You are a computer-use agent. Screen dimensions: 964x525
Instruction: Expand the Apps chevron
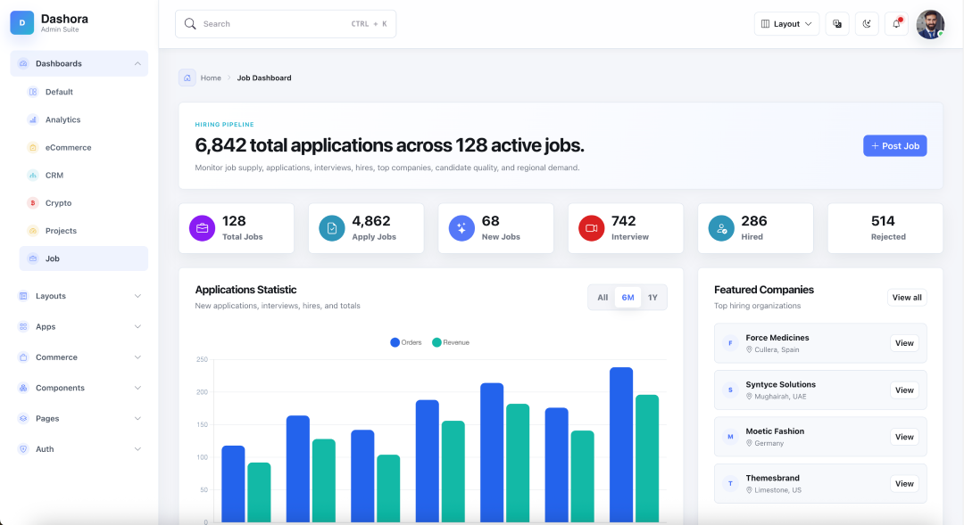coord(137,326)
